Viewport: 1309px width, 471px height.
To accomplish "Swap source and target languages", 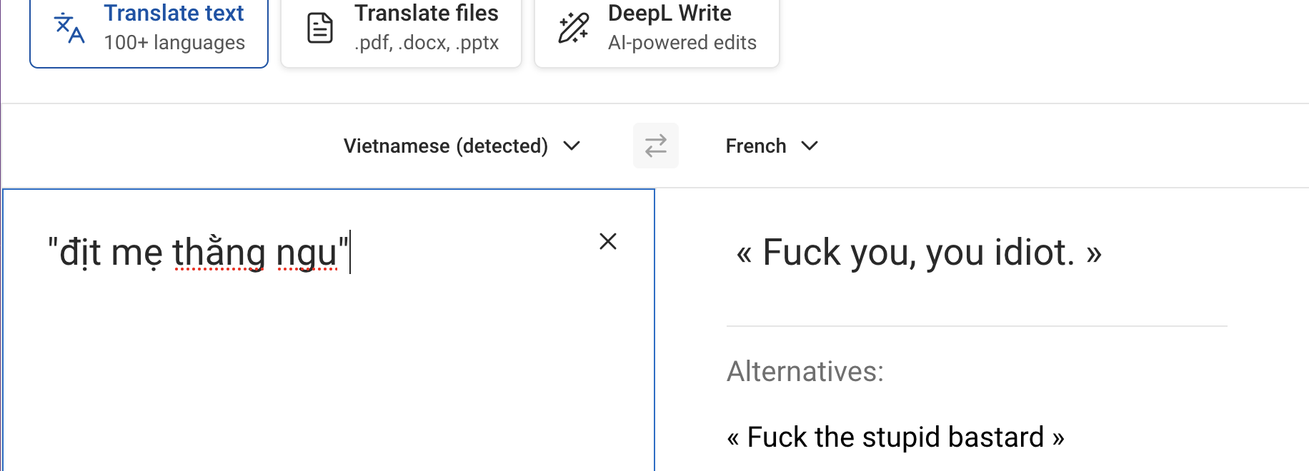I will tap(655, 146).
